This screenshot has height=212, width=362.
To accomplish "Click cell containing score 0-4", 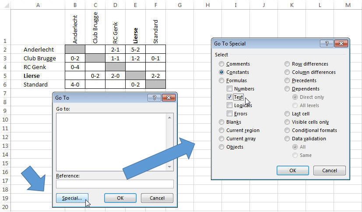I will click(75, 67).
